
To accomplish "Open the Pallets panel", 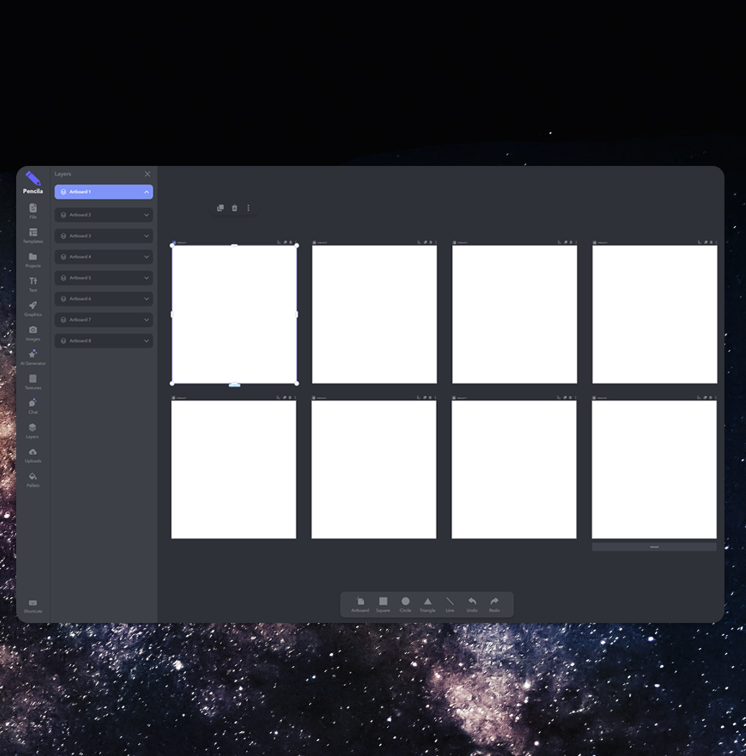I will click(x=33, y=479).
